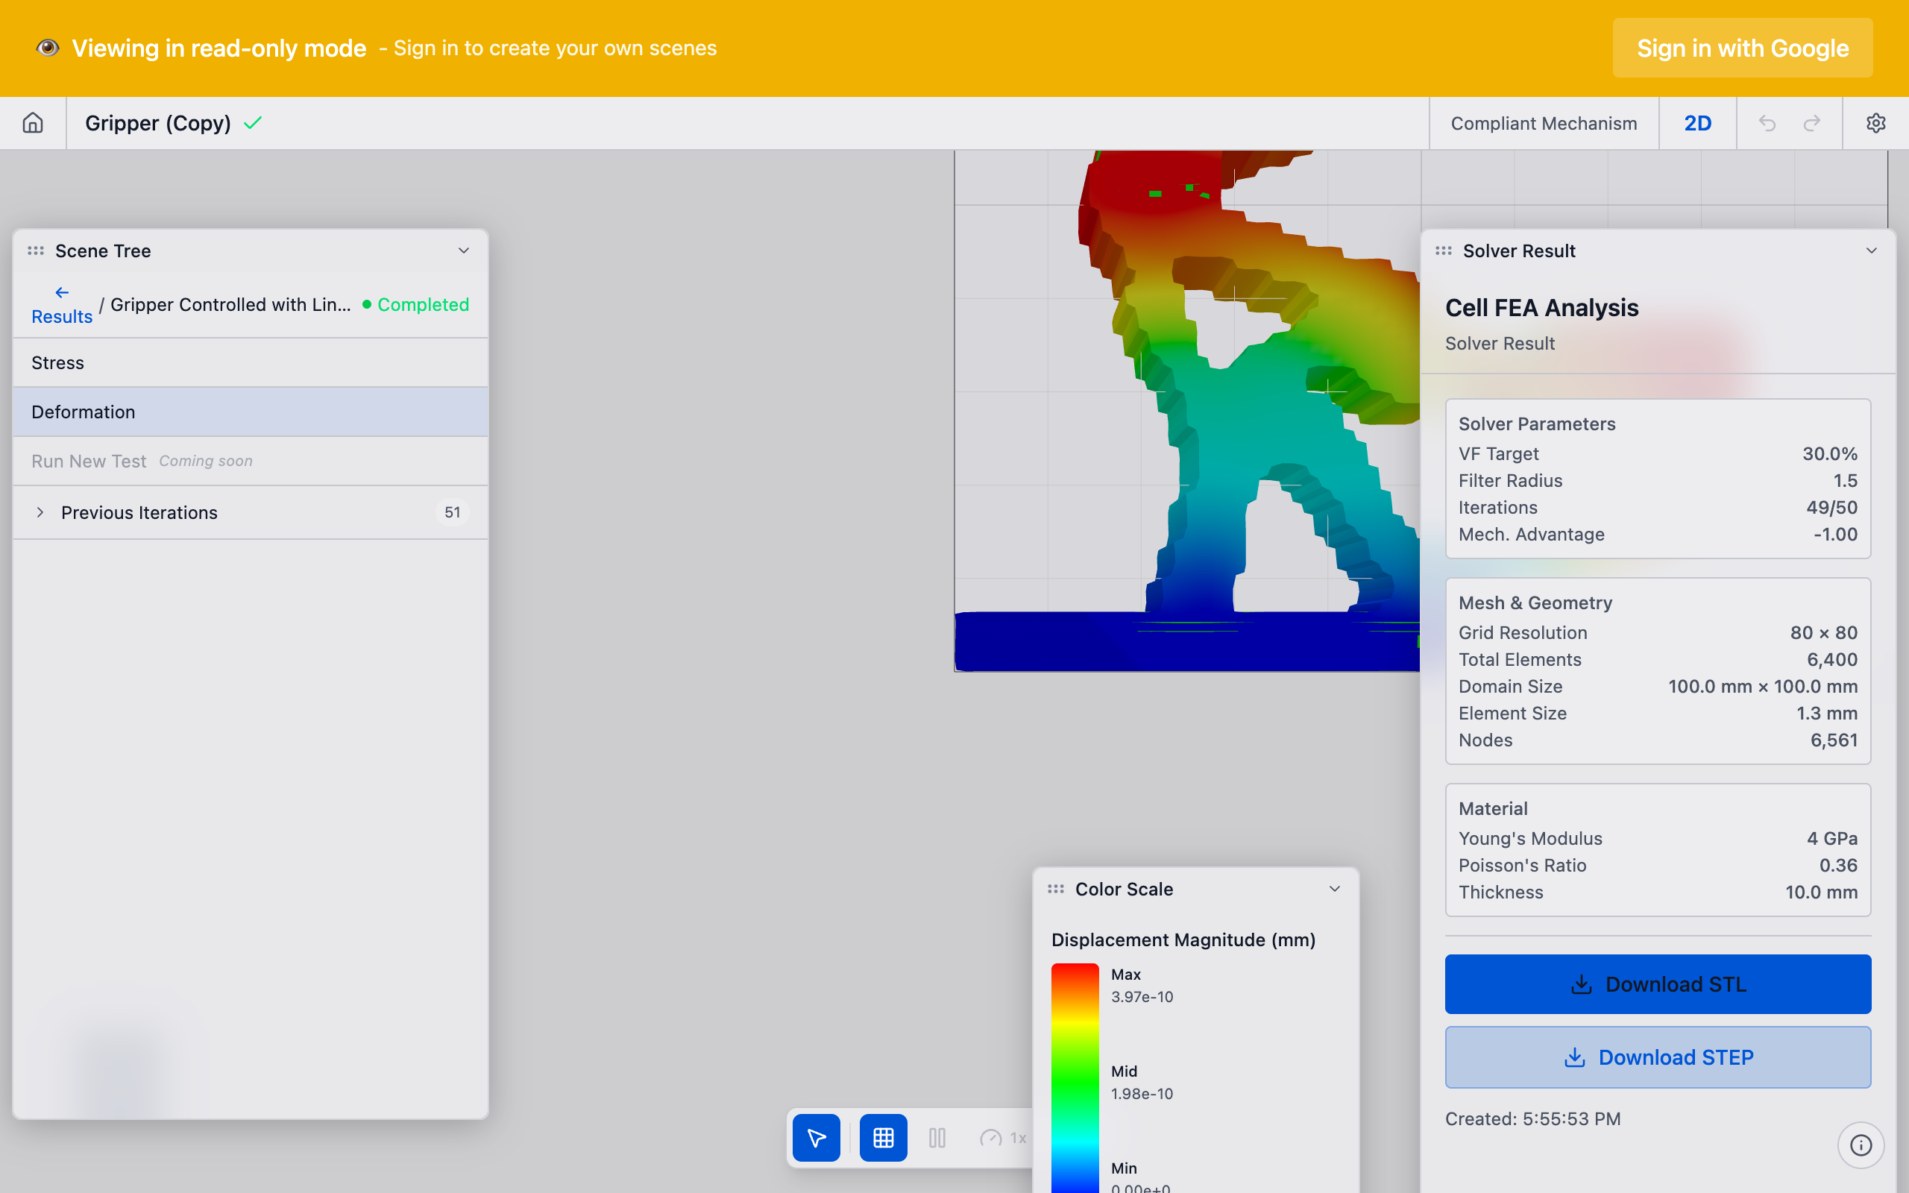Select the Stress result

(x=251, y=363)
